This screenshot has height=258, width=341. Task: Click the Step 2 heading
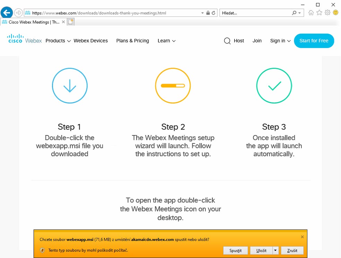pos(173,127)
